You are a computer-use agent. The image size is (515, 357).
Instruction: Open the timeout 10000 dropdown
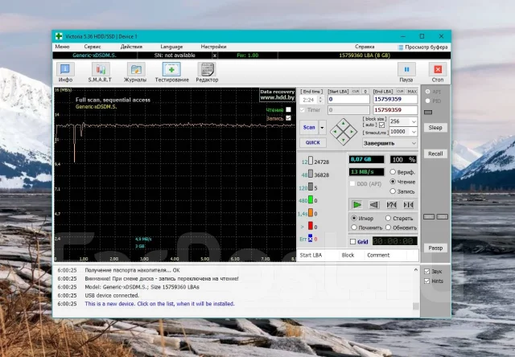[414, 132]
